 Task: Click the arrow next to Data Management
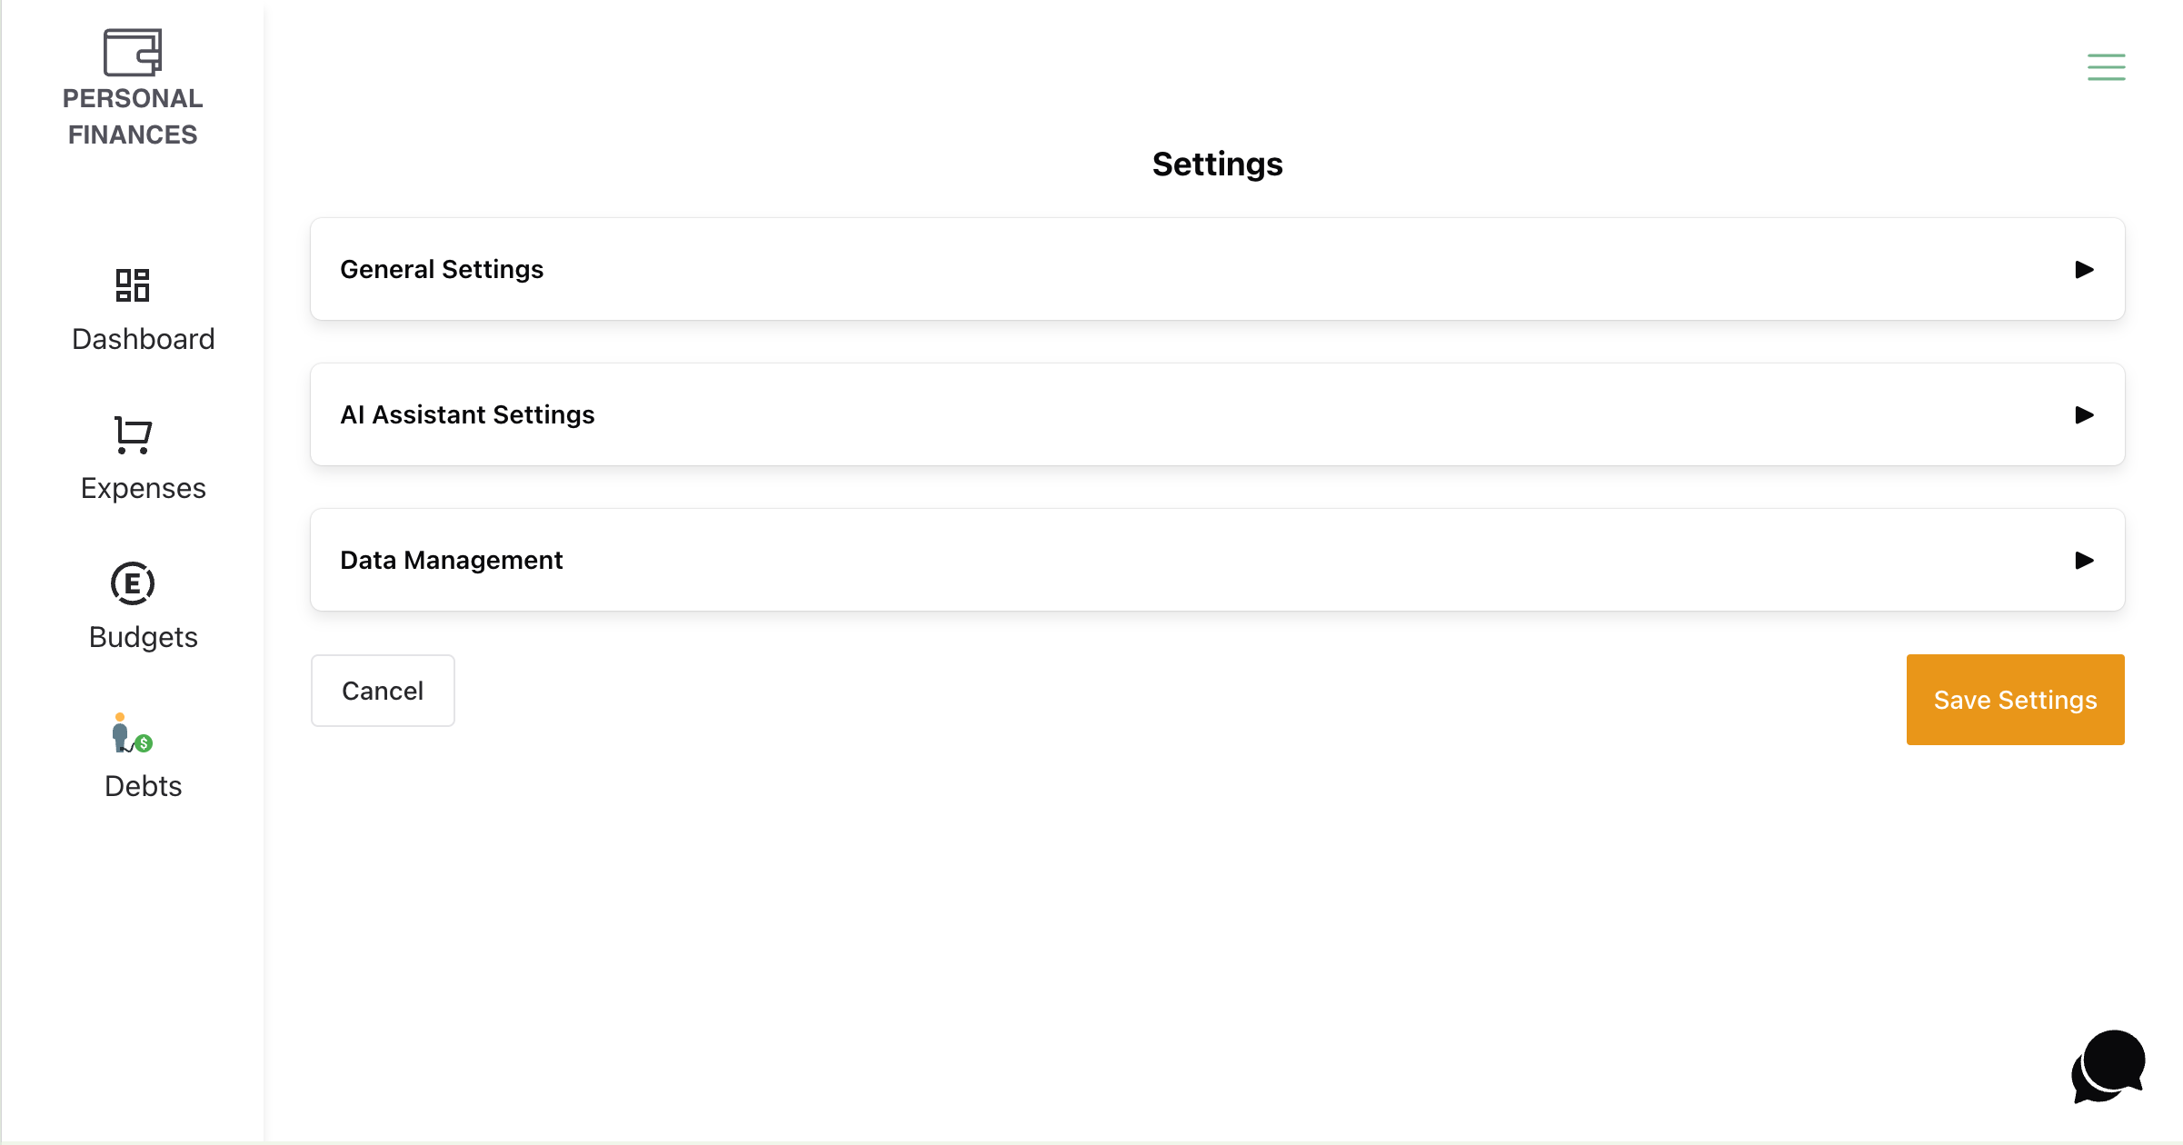tap(2084, 560)
